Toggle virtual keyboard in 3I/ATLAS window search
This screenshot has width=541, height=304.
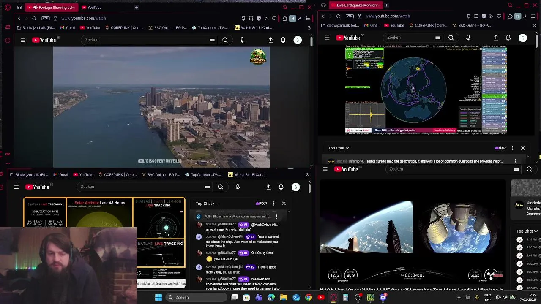pyautogui.click(x=208, y=187)
